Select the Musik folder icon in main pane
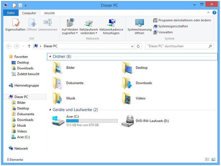221x166 pixels. click(58, 98)
